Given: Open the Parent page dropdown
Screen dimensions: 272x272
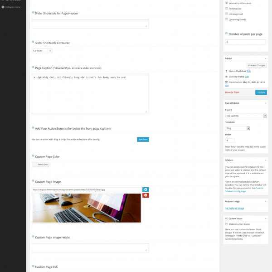Looking at the screenshot, I should point(245,116).
